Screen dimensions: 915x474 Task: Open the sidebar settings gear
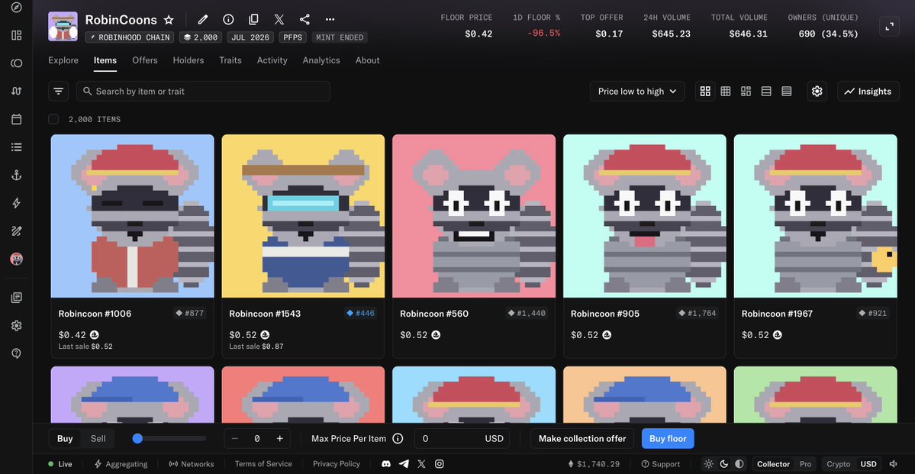point(16,326)
